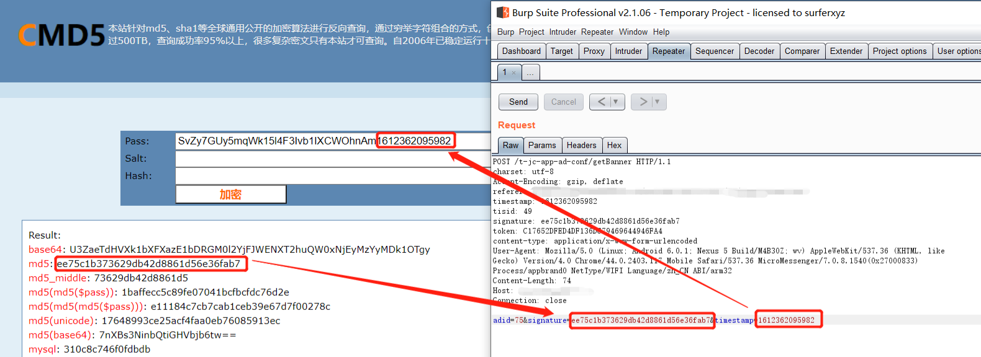The width and height of the screenshot is (981, 357).
Task: Switch to the Target tab
Action: (x=562, y=51)
